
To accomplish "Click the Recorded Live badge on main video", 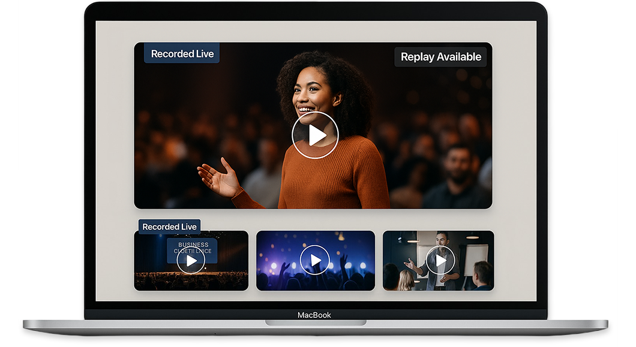I will tap(182, 54).
